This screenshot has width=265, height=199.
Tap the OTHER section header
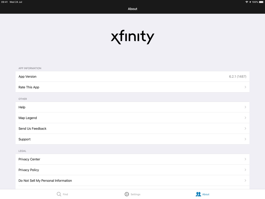click(x=23, y=99)
